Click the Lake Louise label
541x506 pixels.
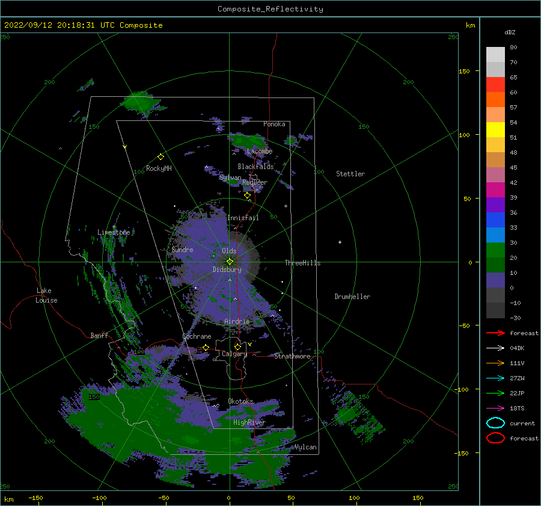point(46,295)
